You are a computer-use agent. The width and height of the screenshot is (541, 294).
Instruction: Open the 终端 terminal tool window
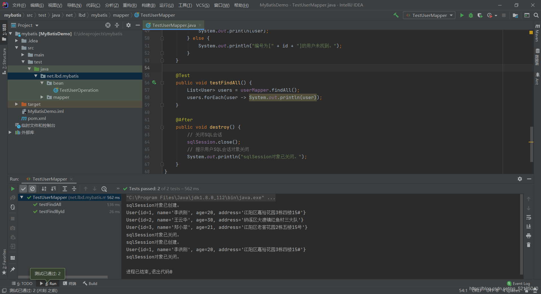[70, 284]
